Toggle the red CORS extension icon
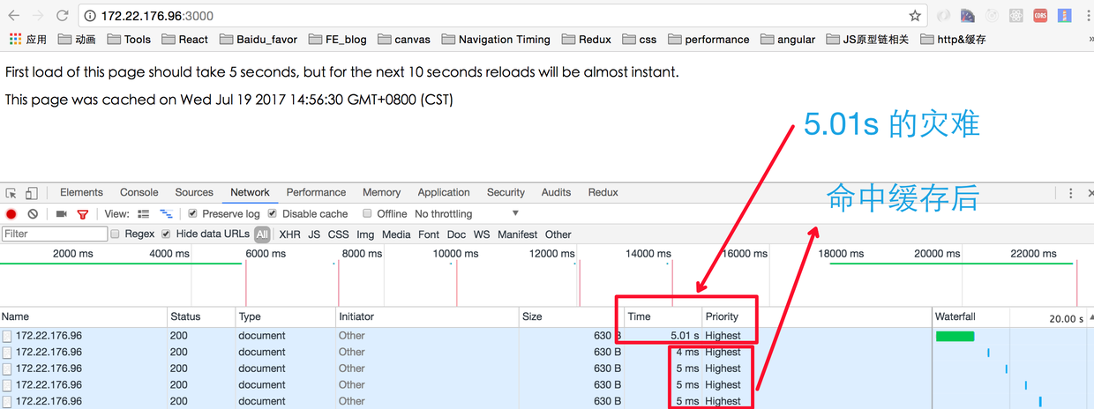The width and height of the screenshot is (1094, 409). click(x=1040, y=16)
